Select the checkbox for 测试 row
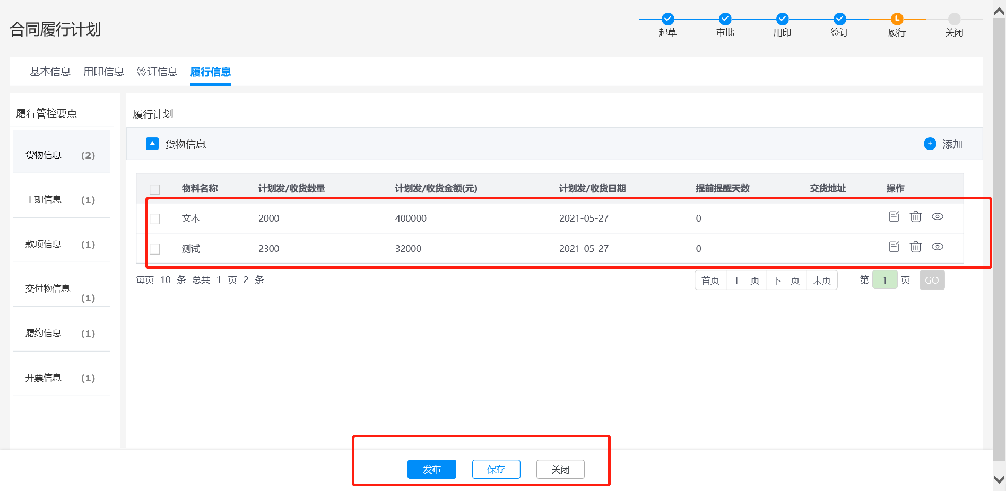This screenshot has height=491, width=1006. [155, 249]
